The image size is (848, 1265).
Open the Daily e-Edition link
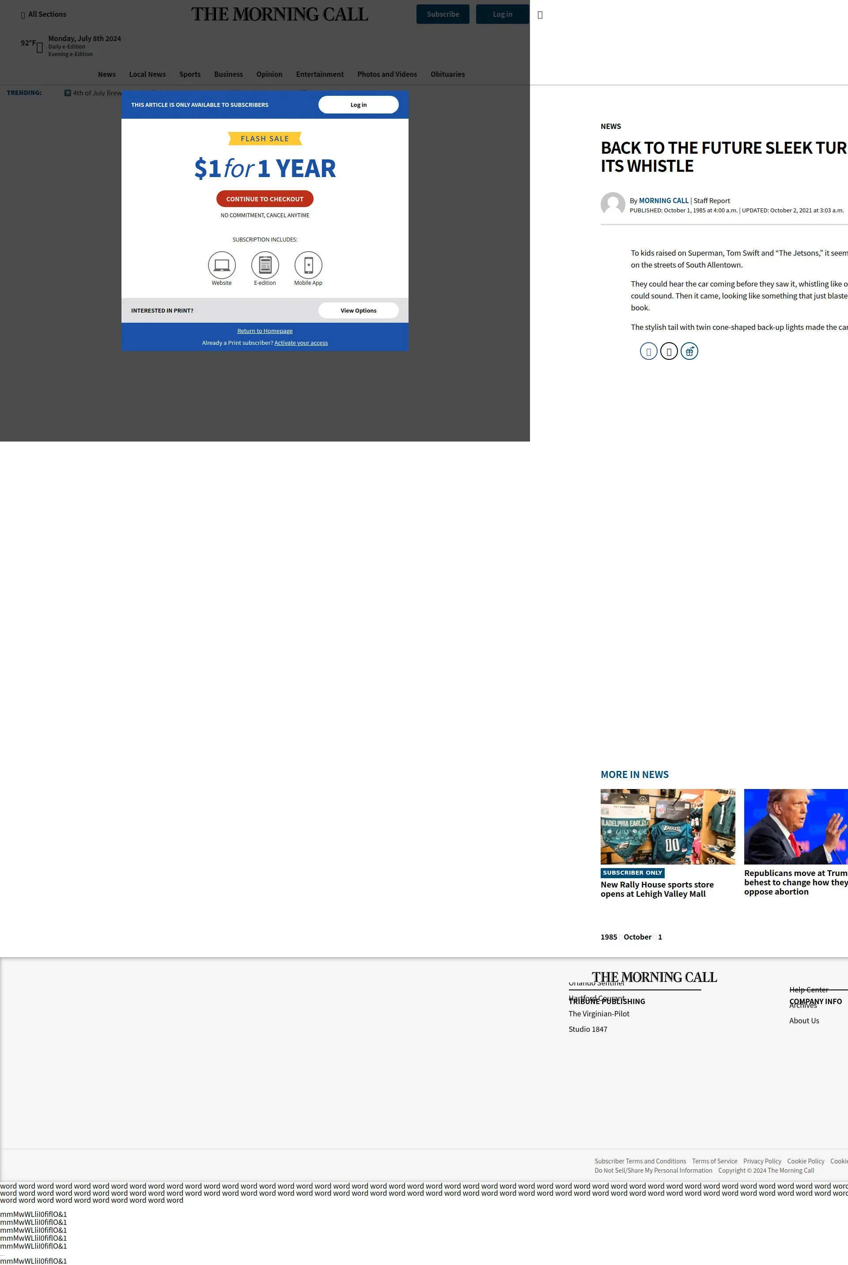coord(67,46)
